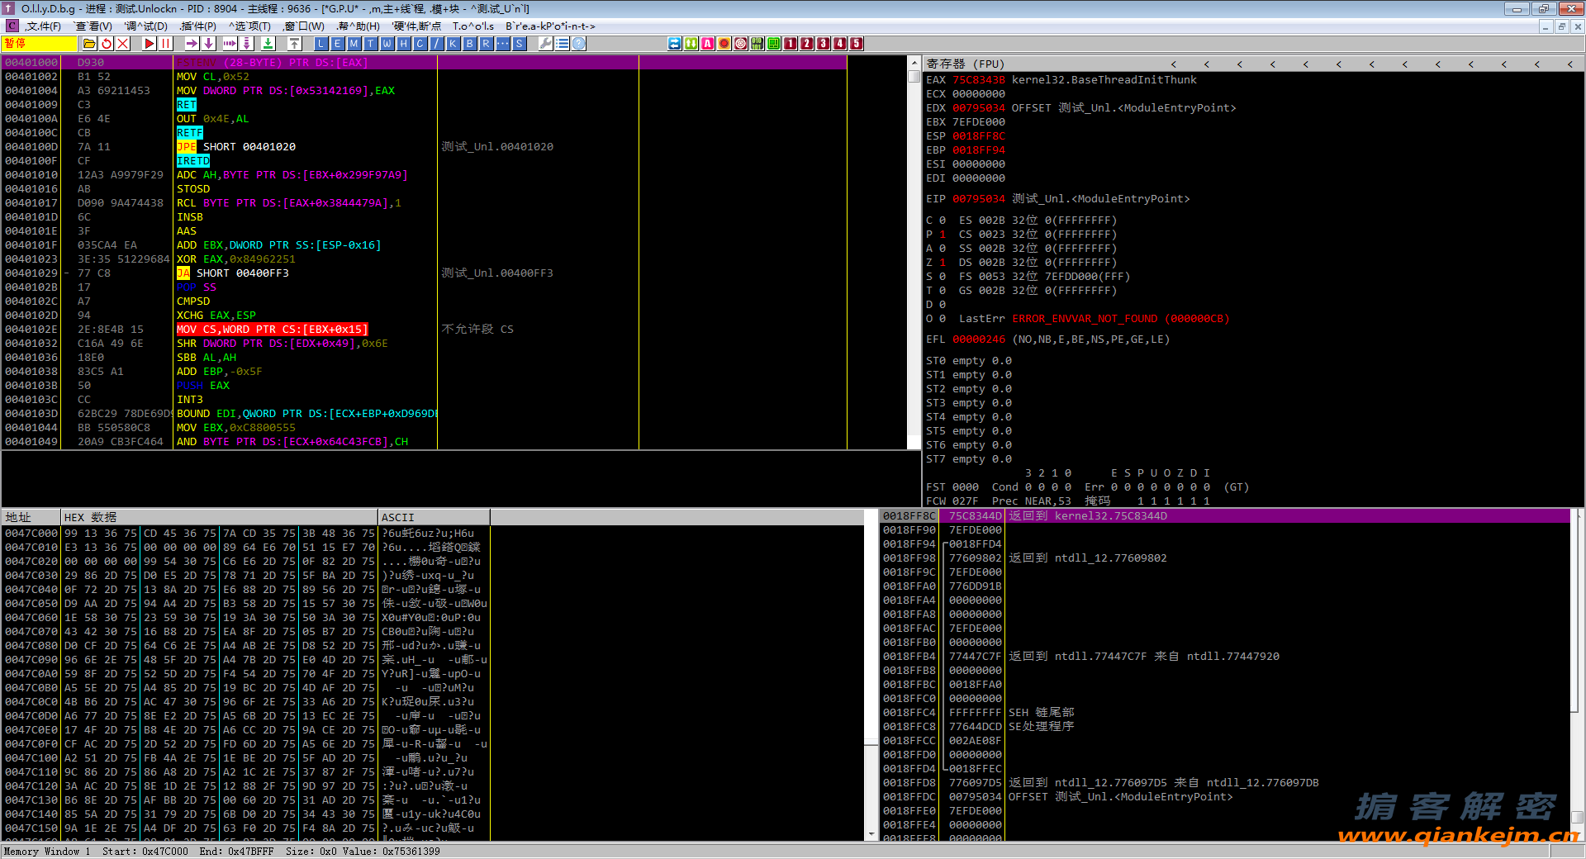Open the 窗口(W) menu

coord(303,26)
